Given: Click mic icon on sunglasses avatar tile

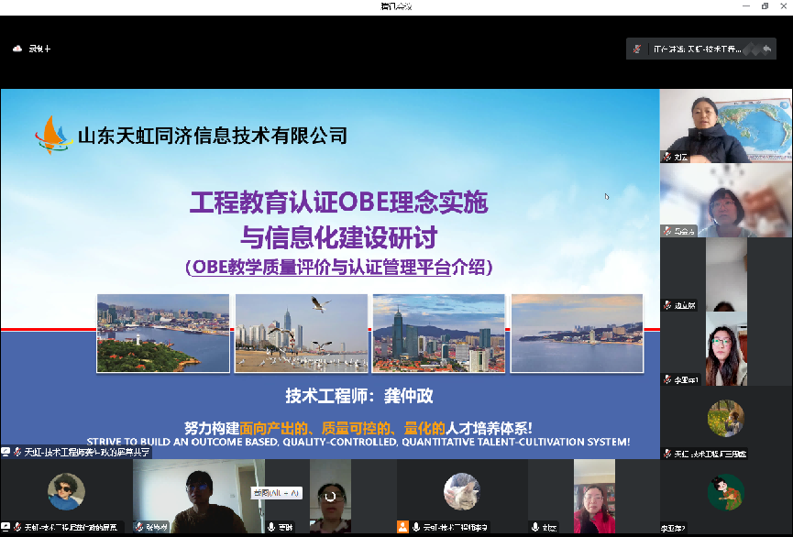Looking at the screenshot, I should click(17, 527).
